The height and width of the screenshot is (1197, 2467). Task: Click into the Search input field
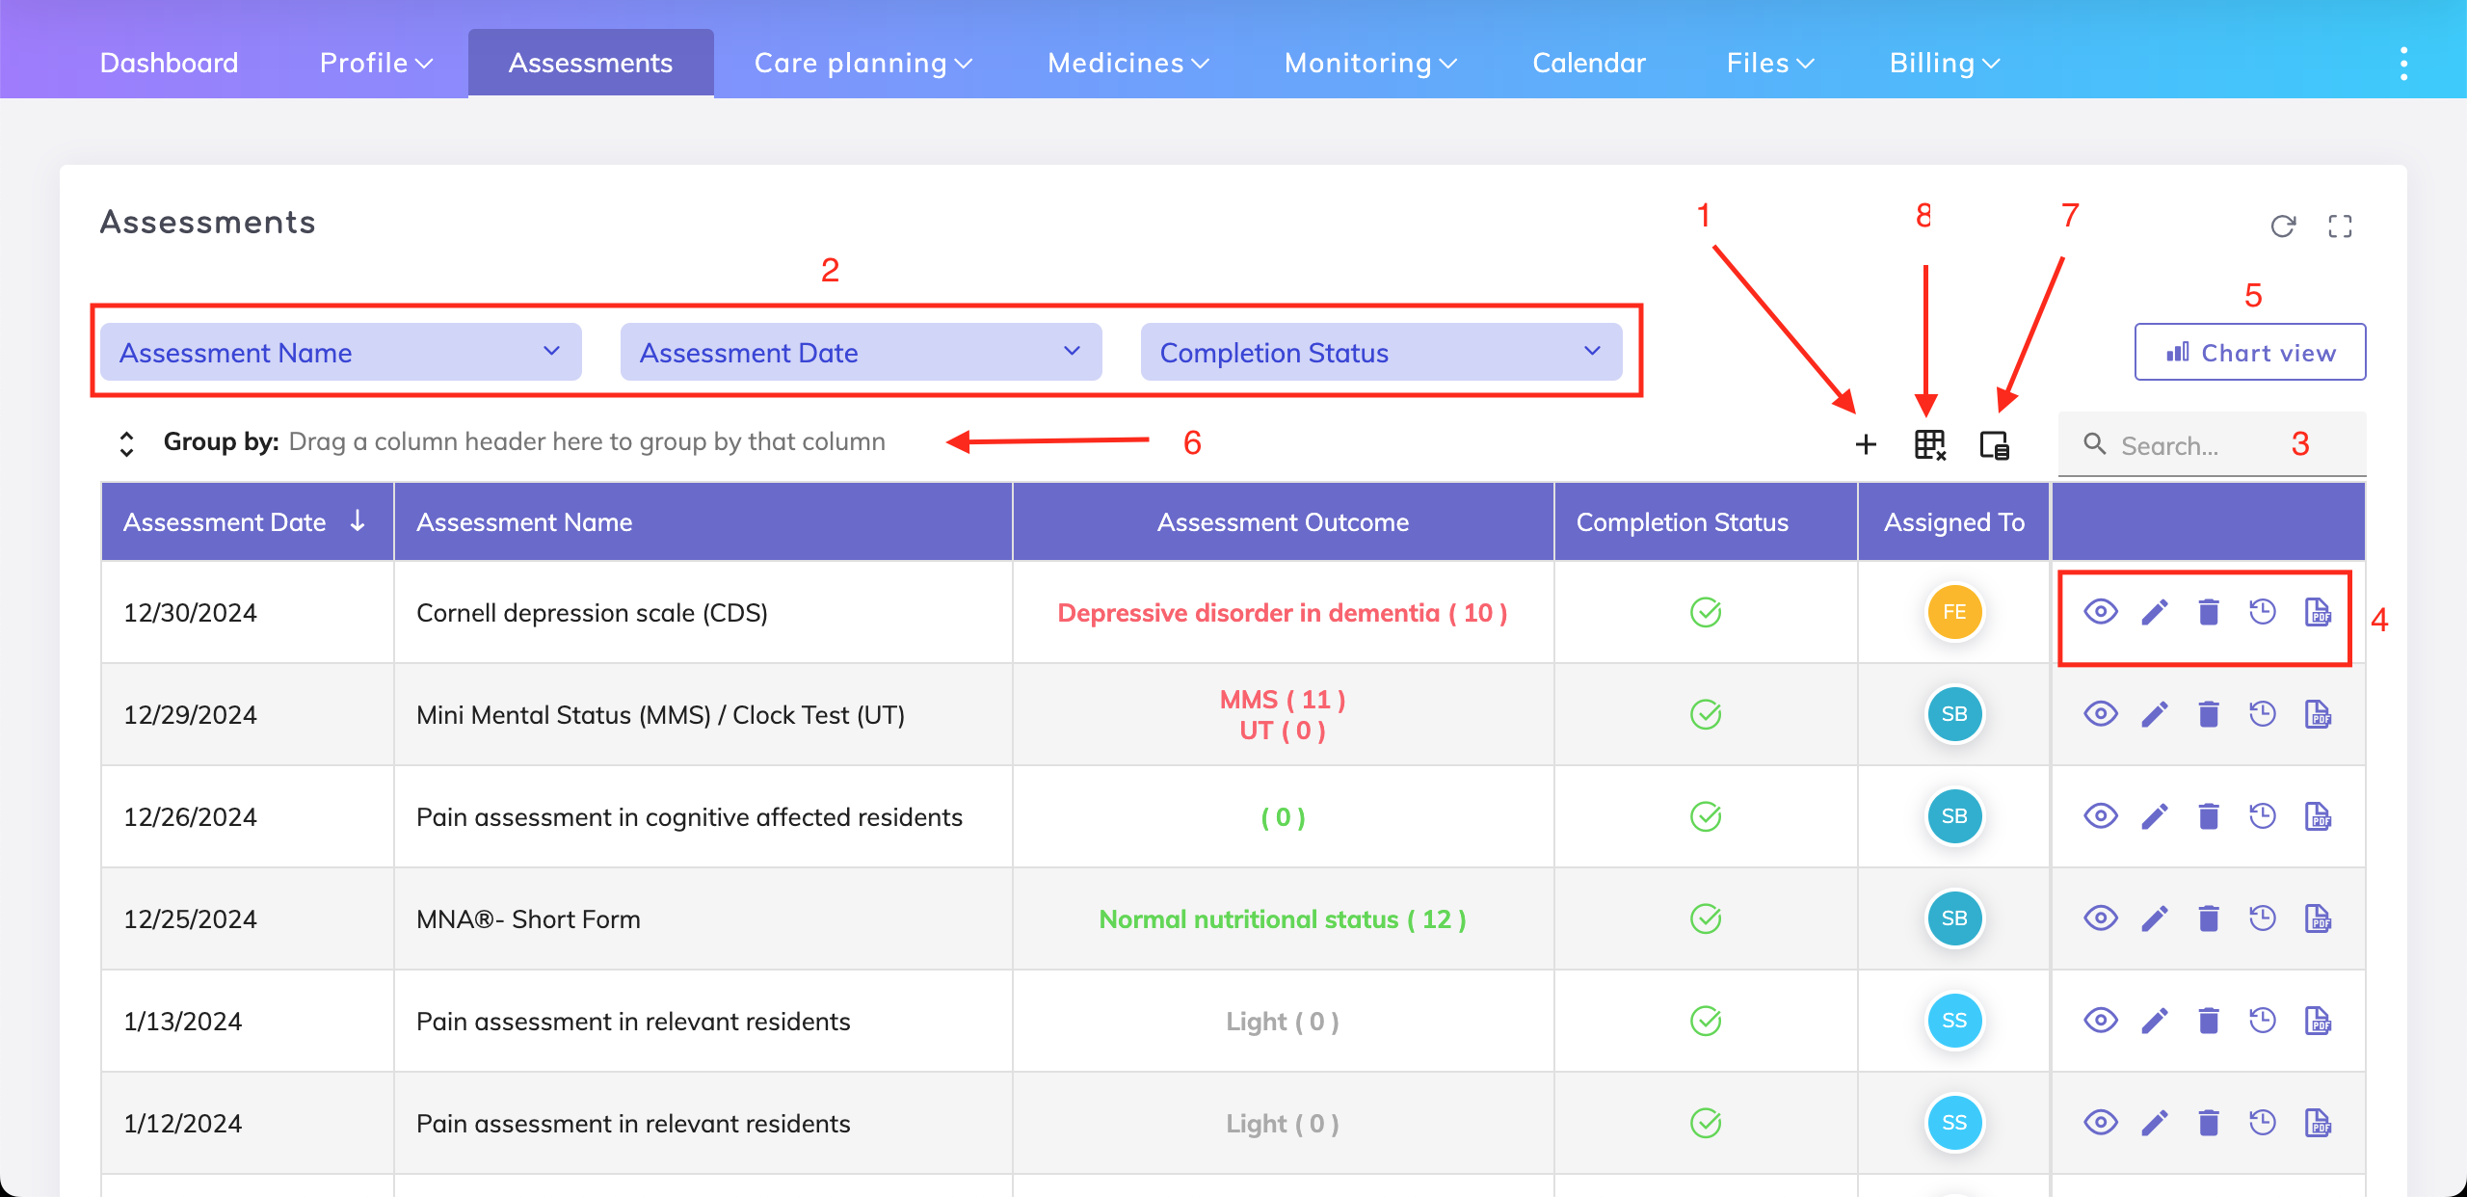[x=2207, y=445]
